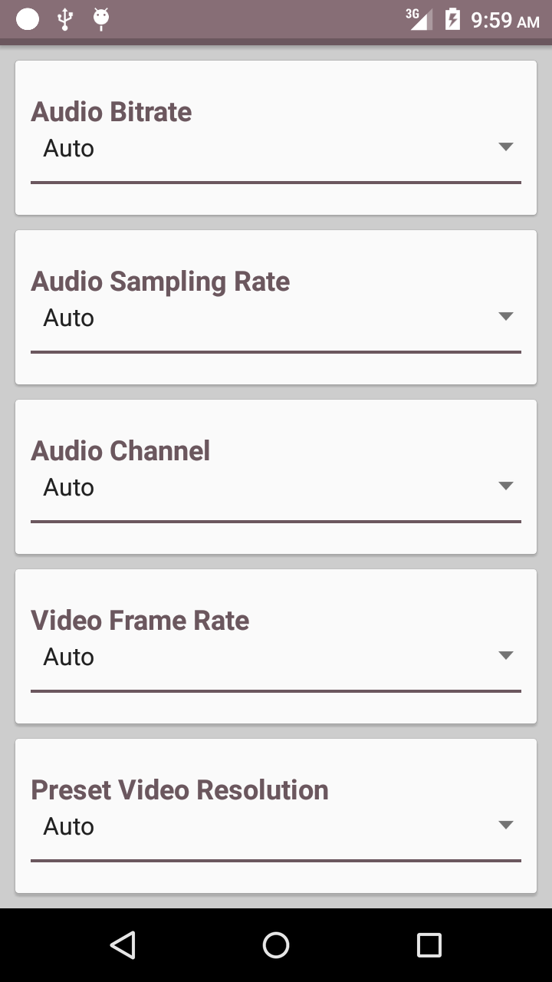Tap the Android back navigation button
The height and width of the screenshot is (982, 552).
pos(123,945)
